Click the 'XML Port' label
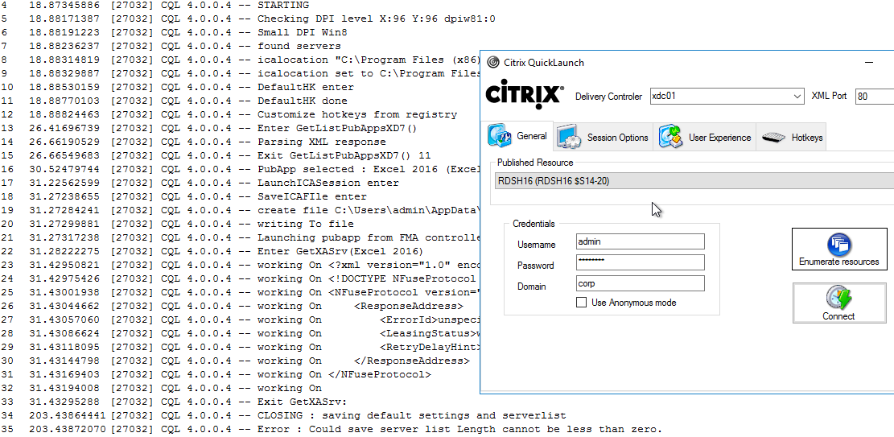Image resolution: width=894 pixels, height=437 pixels. point(829,97)
